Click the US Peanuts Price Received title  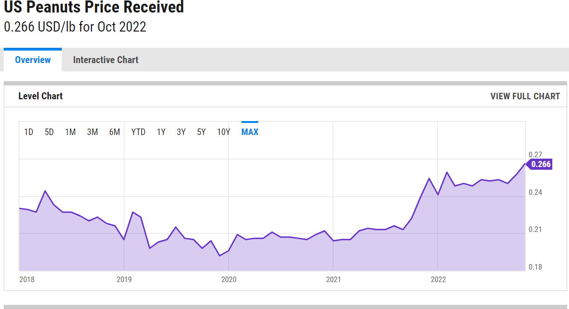tap(94, 7)
